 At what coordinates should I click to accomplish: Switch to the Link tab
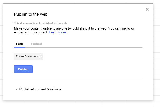point(19,44)
